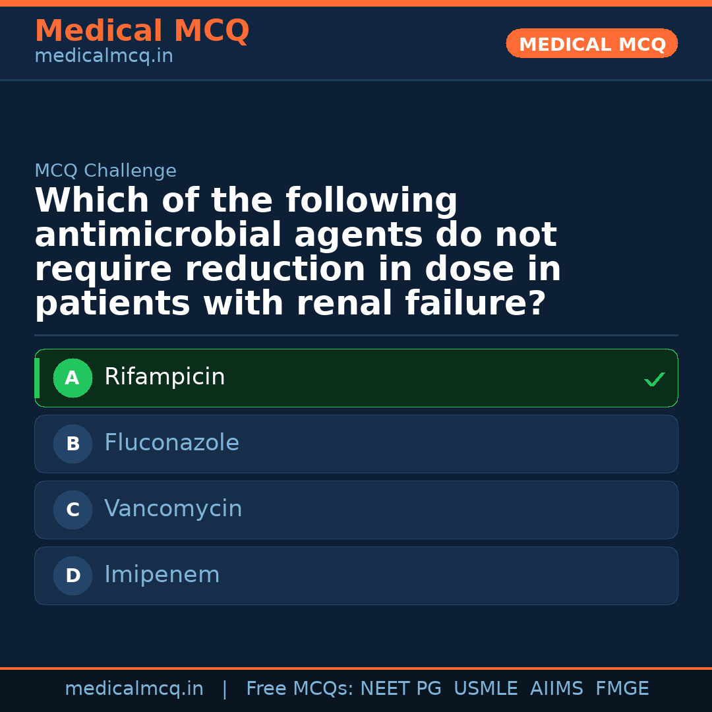Click the MCQ Challenge label

[x=105, y=171]
